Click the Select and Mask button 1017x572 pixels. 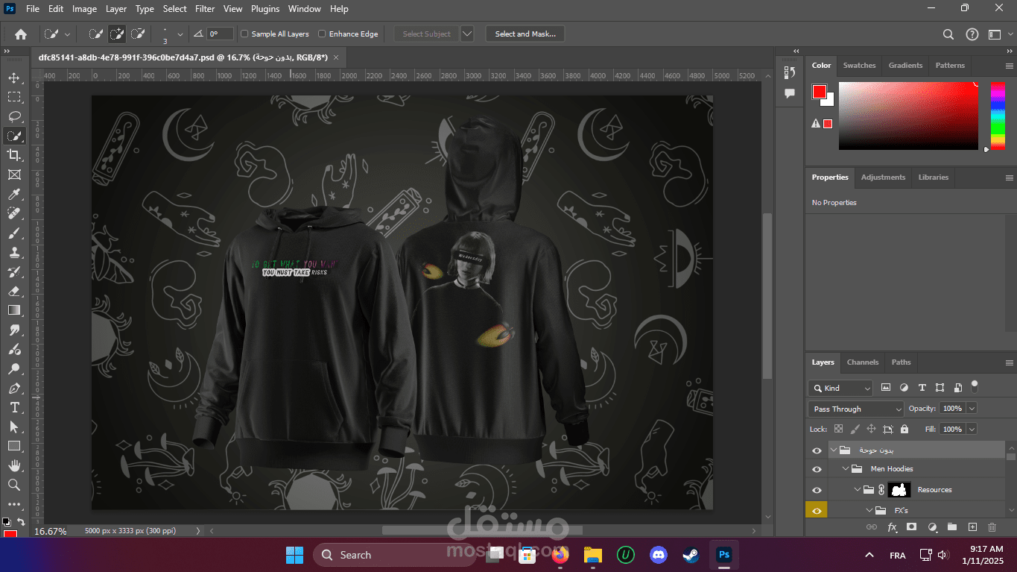[525, 34]
